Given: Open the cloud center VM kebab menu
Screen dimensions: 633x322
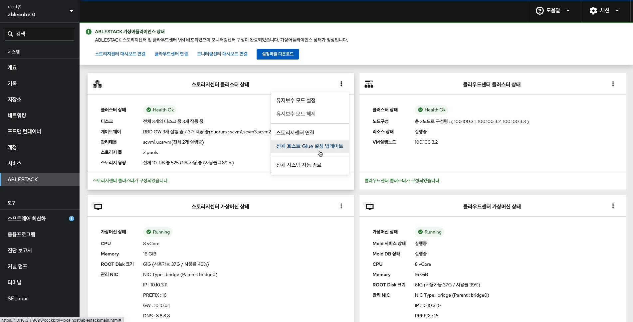Looking at the screenshot, I should coord(613,206).
